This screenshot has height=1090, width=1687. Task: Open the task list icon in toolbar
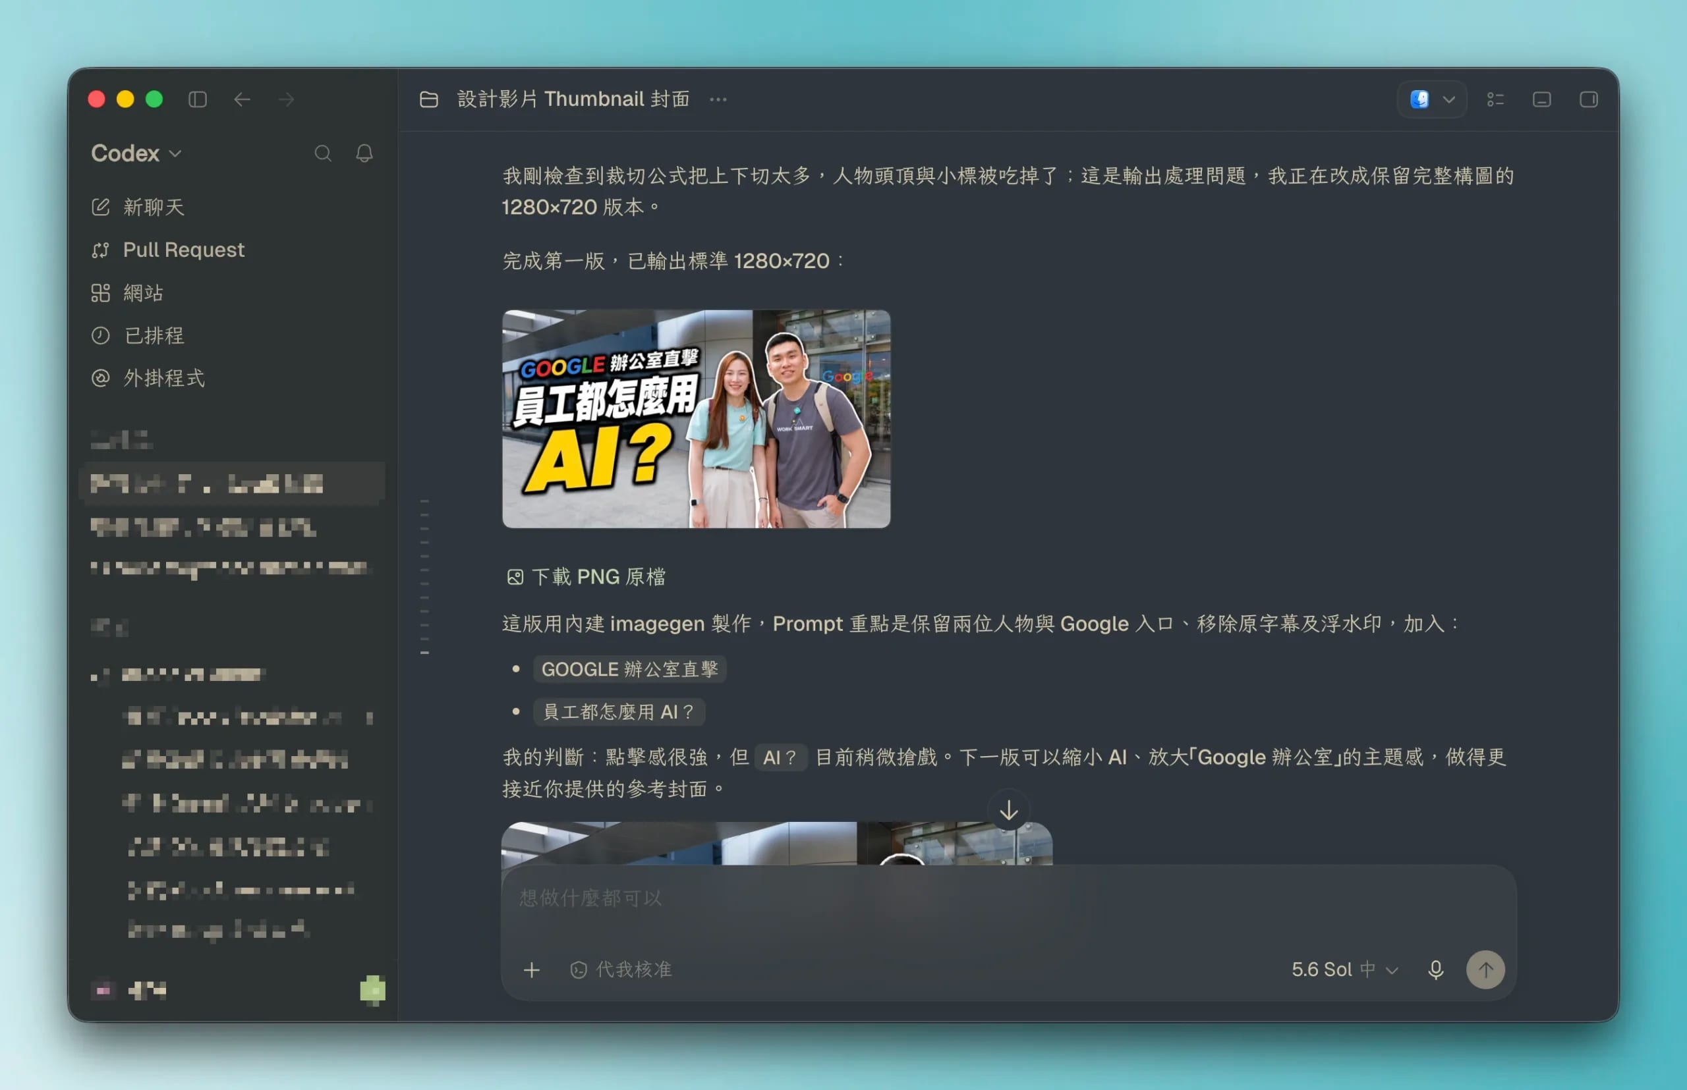tap(1495, 99)
